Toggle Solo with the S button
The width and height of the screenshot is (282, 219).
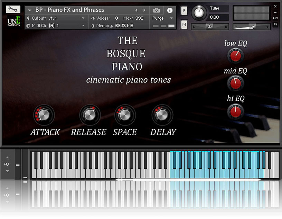[x=184, y=11]
